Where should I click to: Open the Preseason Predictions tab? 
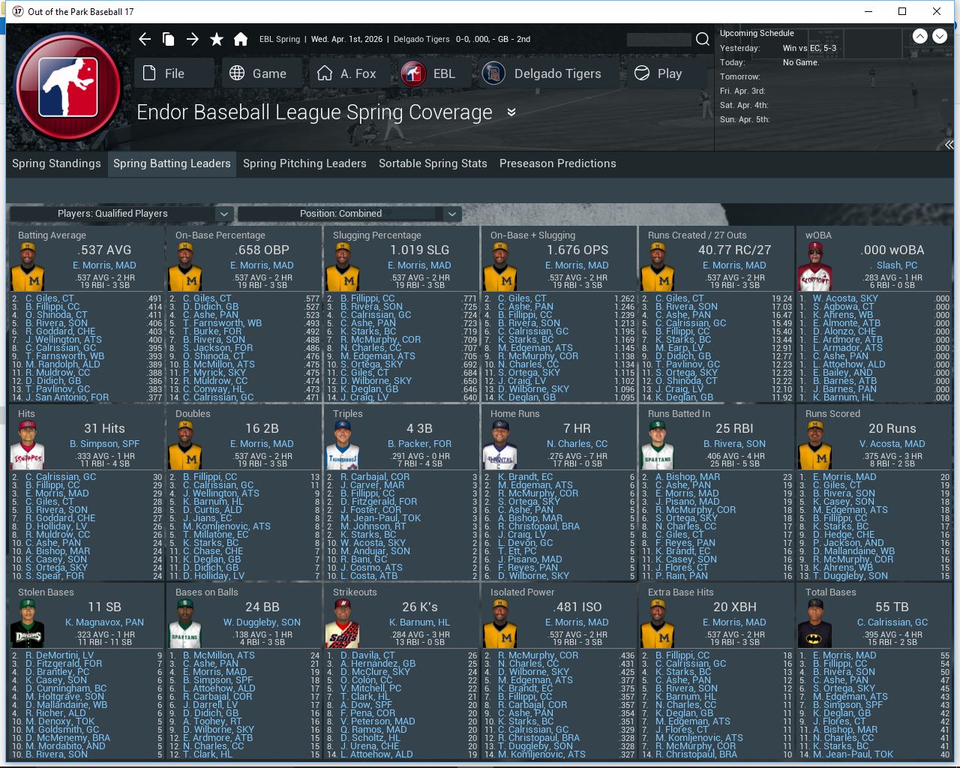[x=558, y=163]
